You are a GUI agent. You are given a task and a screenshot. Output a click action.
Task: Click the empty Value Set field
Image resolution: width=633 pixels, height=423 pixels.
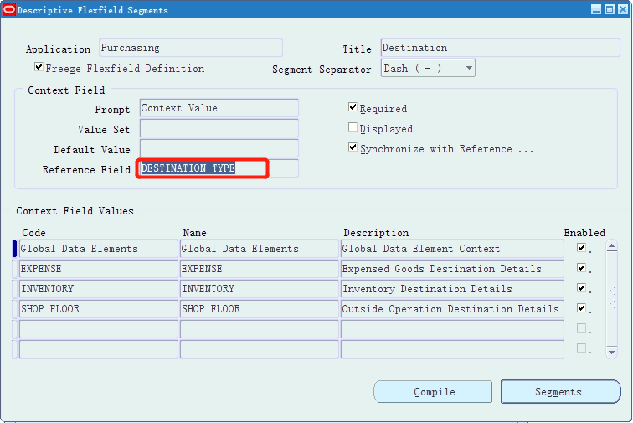click(219, 128)
